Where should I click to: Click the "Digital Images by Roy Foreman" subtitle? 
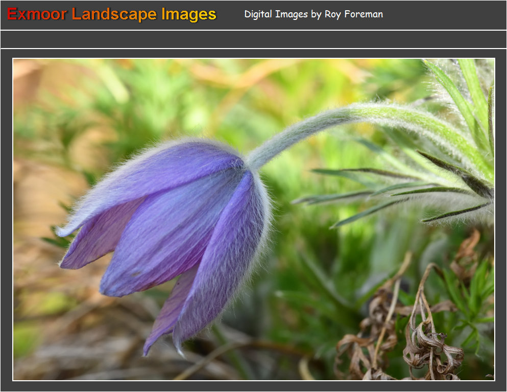[313, 14]
